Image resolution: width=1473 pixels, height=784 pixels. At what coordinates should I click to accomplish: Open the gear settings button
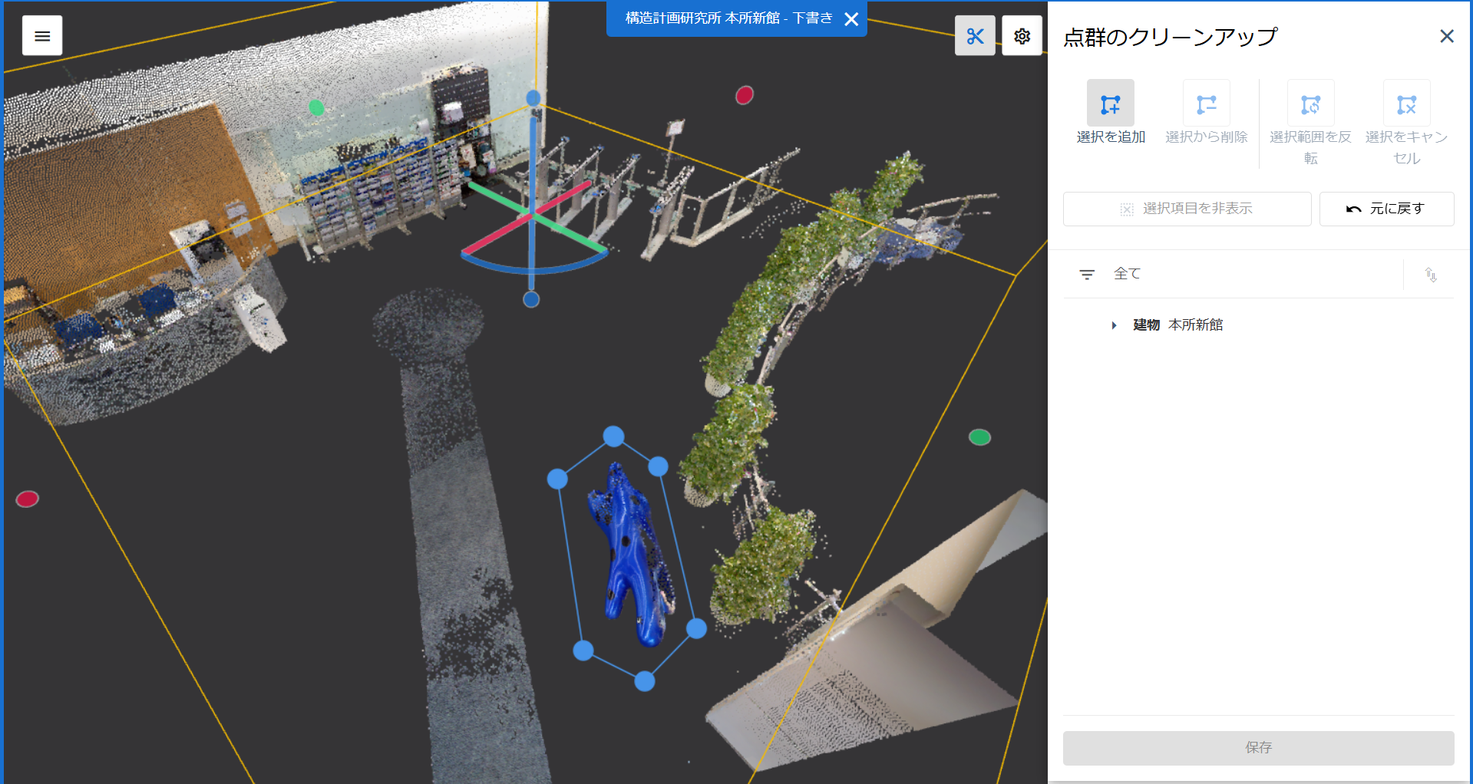1022,36
